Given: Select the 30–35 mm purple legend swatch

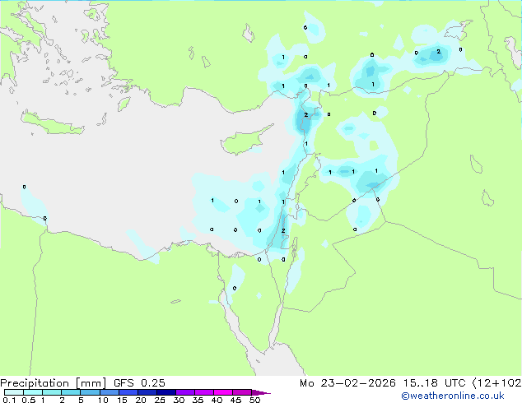Looking at the screenshot, I should (184, 392).
